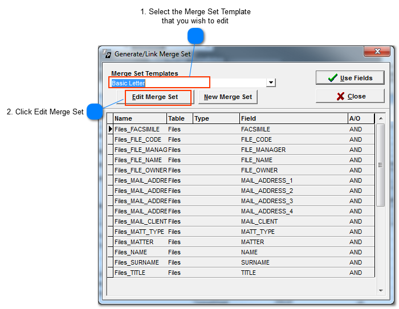Screen dimensions: 399x309
Task: Click the vertical scrollbar thumb
Action: click(x=381, y=165)
